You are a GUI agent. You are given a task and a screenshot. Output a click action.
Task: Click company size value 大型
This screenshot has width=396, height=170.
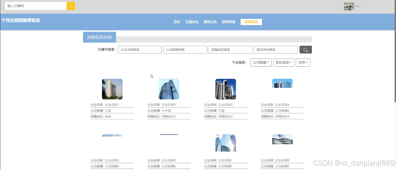[108, 111]
